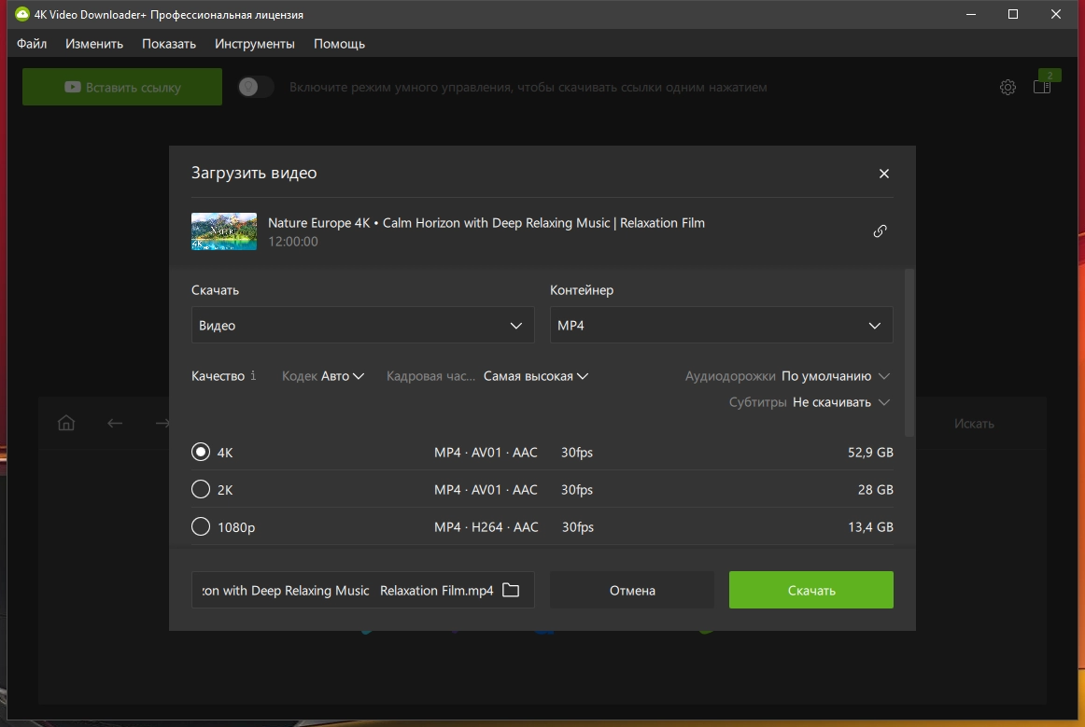Click the Отмена button

(632, 590)
